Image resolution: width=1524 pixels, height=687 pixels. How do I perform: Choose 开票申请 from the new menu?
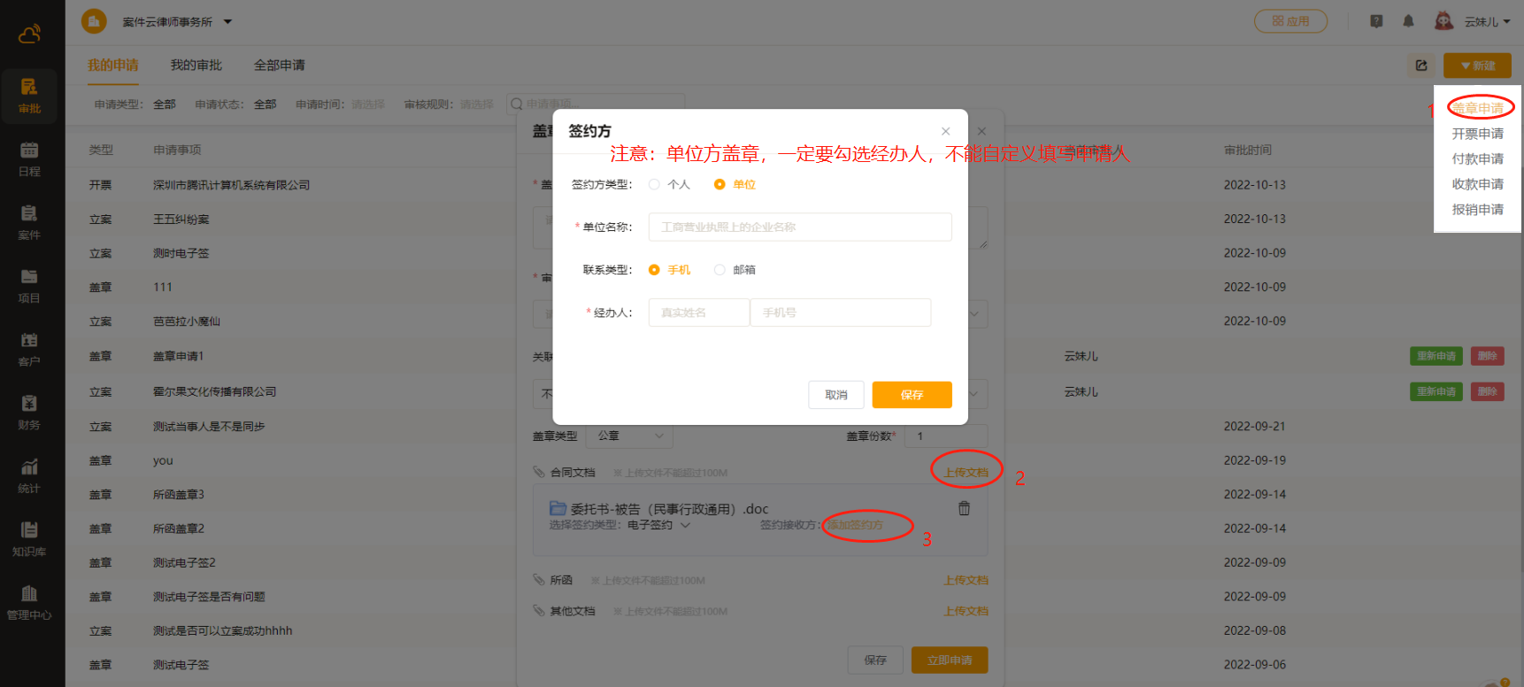(1477, 134)
